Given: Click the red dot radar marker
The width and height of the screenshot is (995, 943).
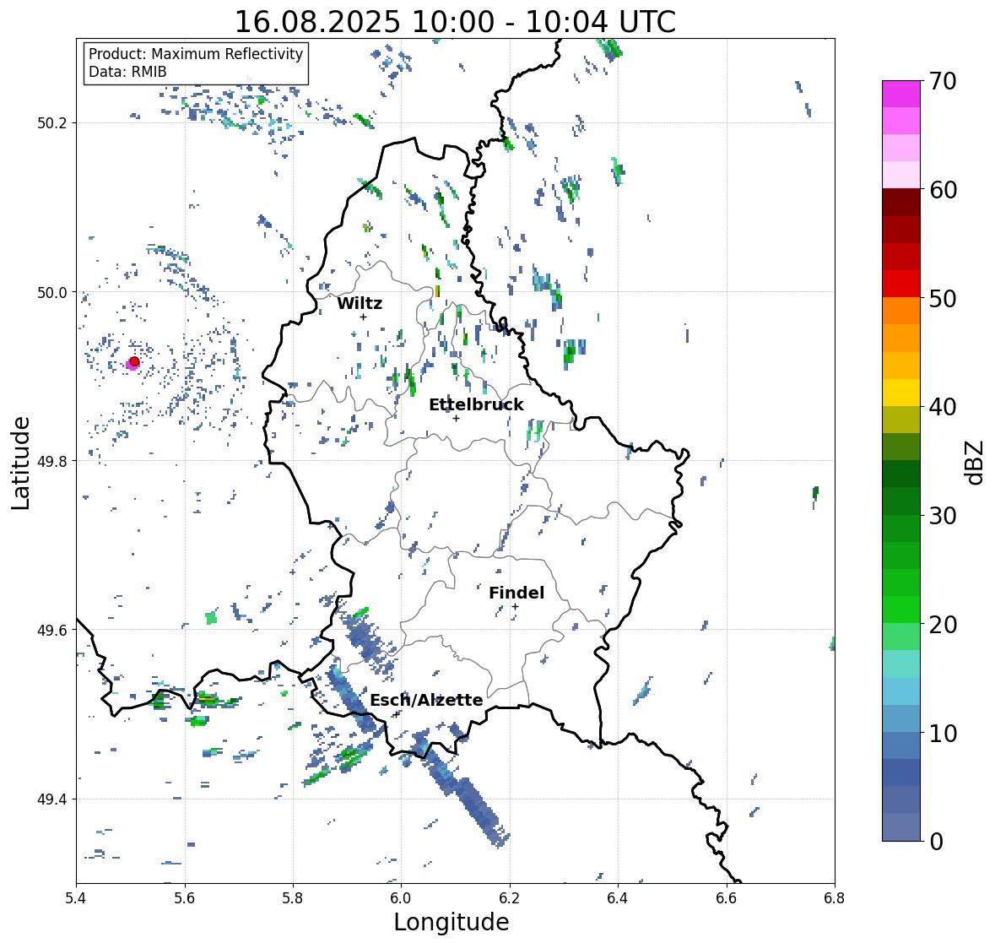Looking at the screenshot, I should (134, 361).
